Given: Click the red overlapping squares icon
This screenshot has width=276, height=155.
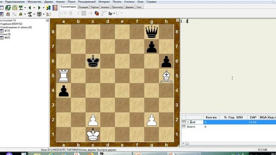Looking at the screenshot, I should 97,13.
